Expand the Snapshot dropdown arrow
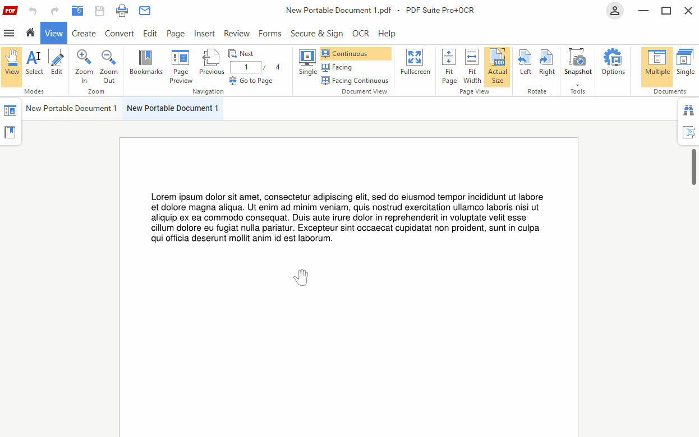This screenshot has height=437, width=699. pos(578,85)
